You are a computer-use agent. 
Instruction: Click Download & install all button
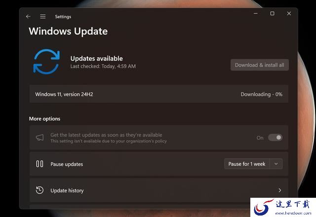pos(260,65)
